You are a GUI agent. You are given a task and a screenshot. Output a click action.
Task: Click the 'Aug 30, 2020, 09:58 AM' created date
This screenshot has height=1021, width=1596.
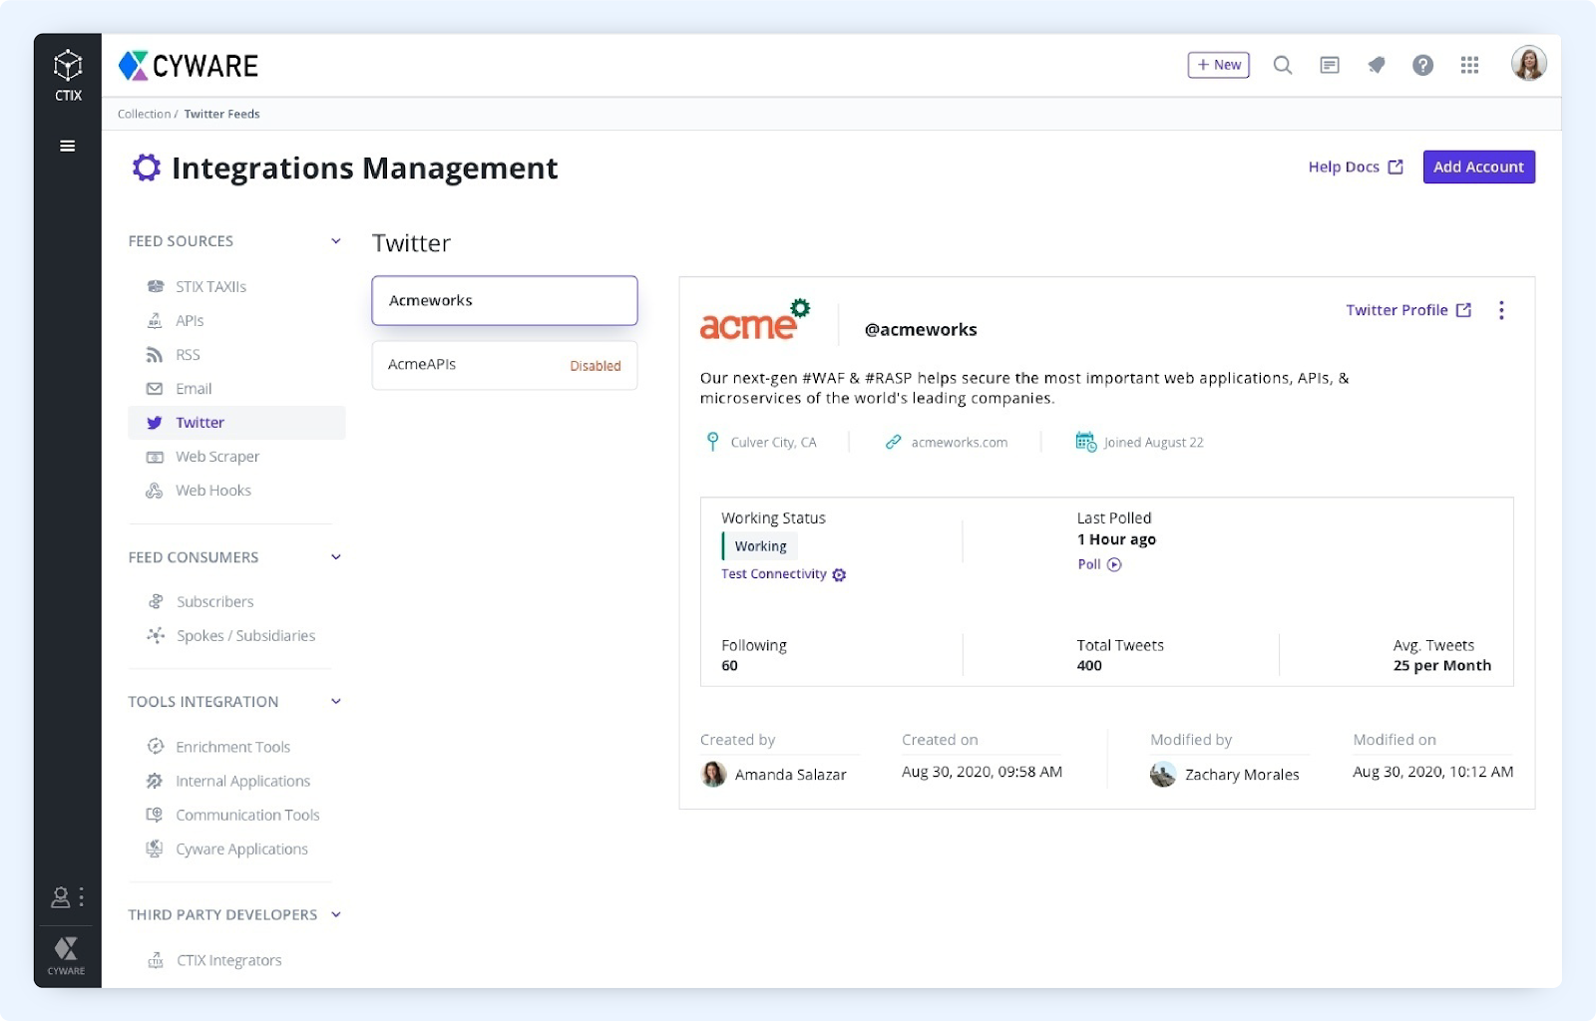pos(983,772)
